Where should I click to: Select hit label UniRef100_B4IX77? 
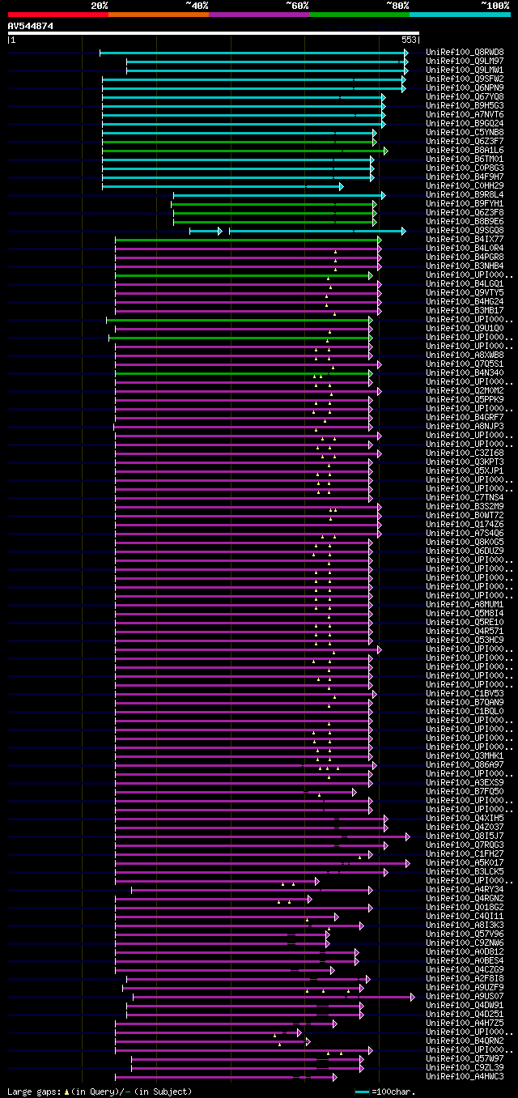pyautogui.click(x=465, y=239)
